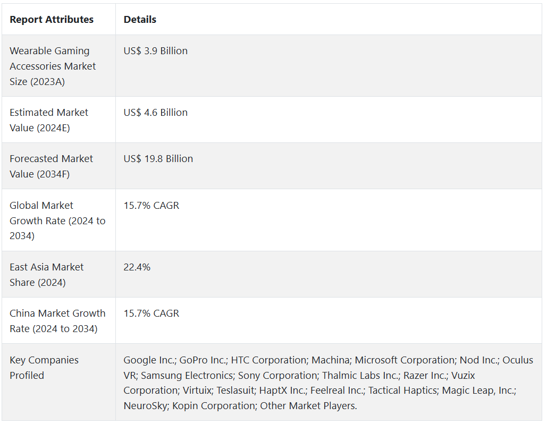This screenshot has height=424, width=547.
Task: Click the CAGR value in China Market row
Action: tap(152, 313)
